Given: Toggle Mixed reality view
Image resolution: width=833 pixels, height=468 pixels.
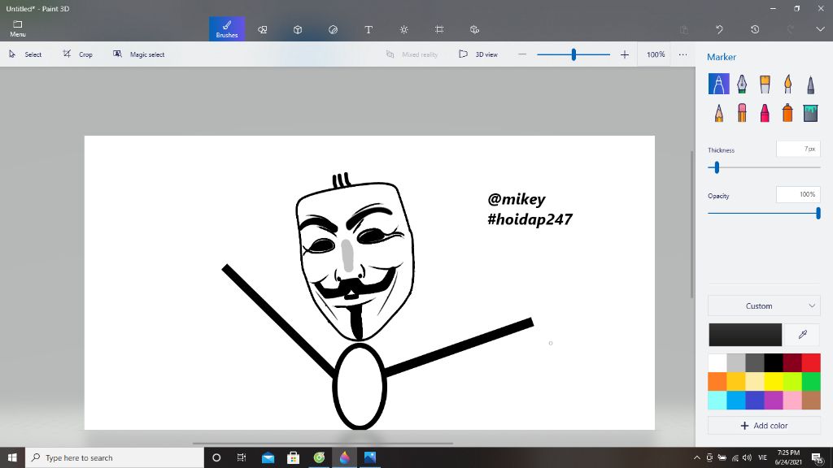Looking at the screenshot, I should pyautogui.click(x=412, y=54).
